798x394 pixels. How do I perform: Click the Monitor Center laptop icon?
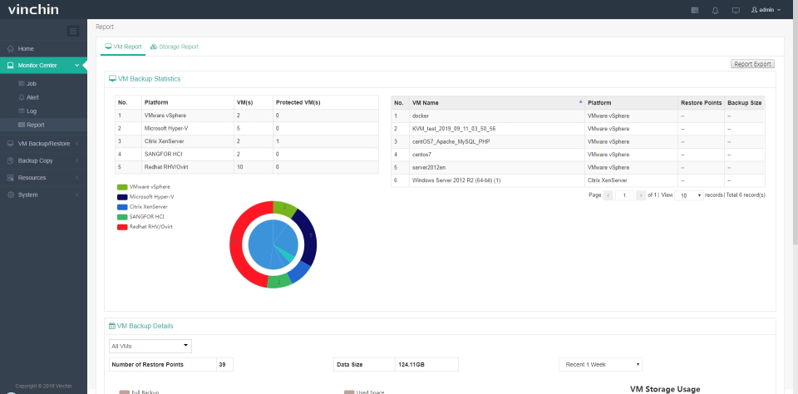coord(11,65)
